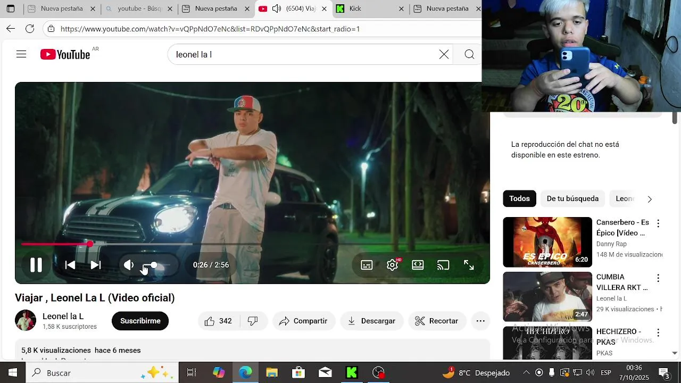
Task: Open Task View on taskbar
Action: (192, 373)
